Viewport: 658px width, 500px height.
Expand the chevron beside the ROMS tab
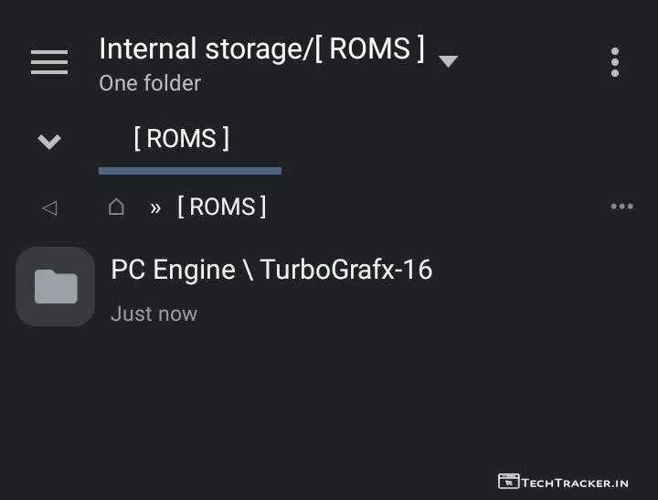tap(49, 141)
